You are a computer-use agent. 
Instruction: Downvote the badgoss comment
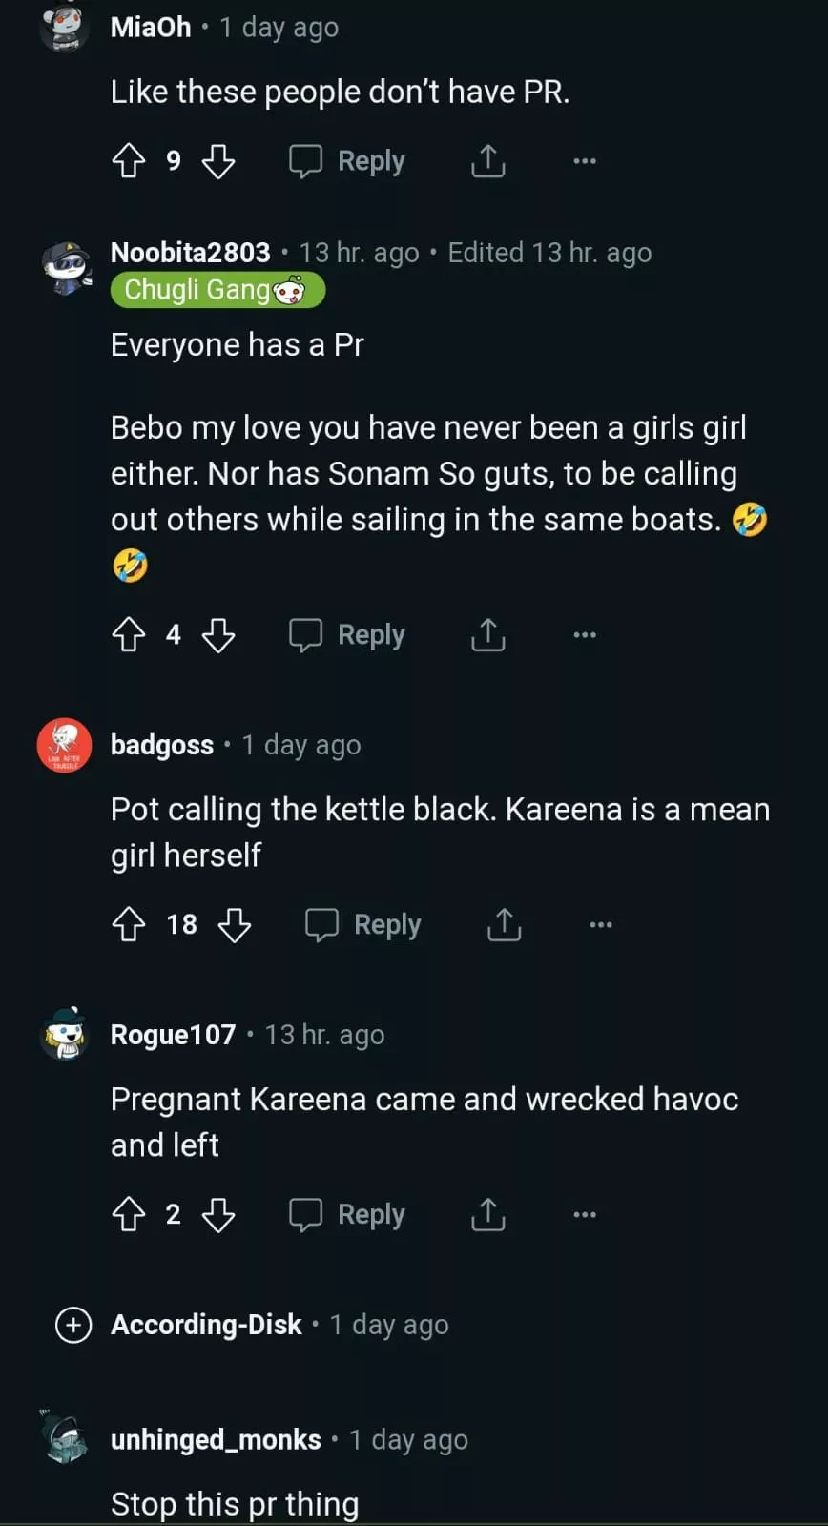tap(235, 924)
